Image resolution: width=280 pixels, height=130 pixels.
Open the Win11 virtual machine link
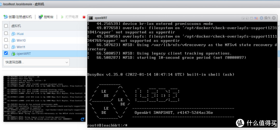pos(21,47)
